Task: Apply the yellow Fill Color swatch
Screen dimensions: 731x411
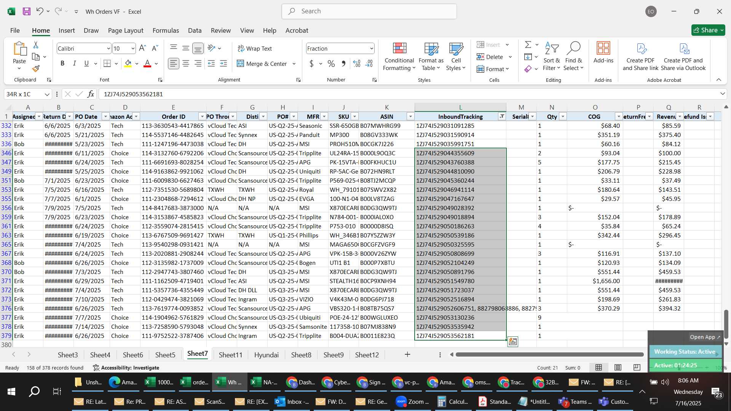Action: [x=128, y=64]
